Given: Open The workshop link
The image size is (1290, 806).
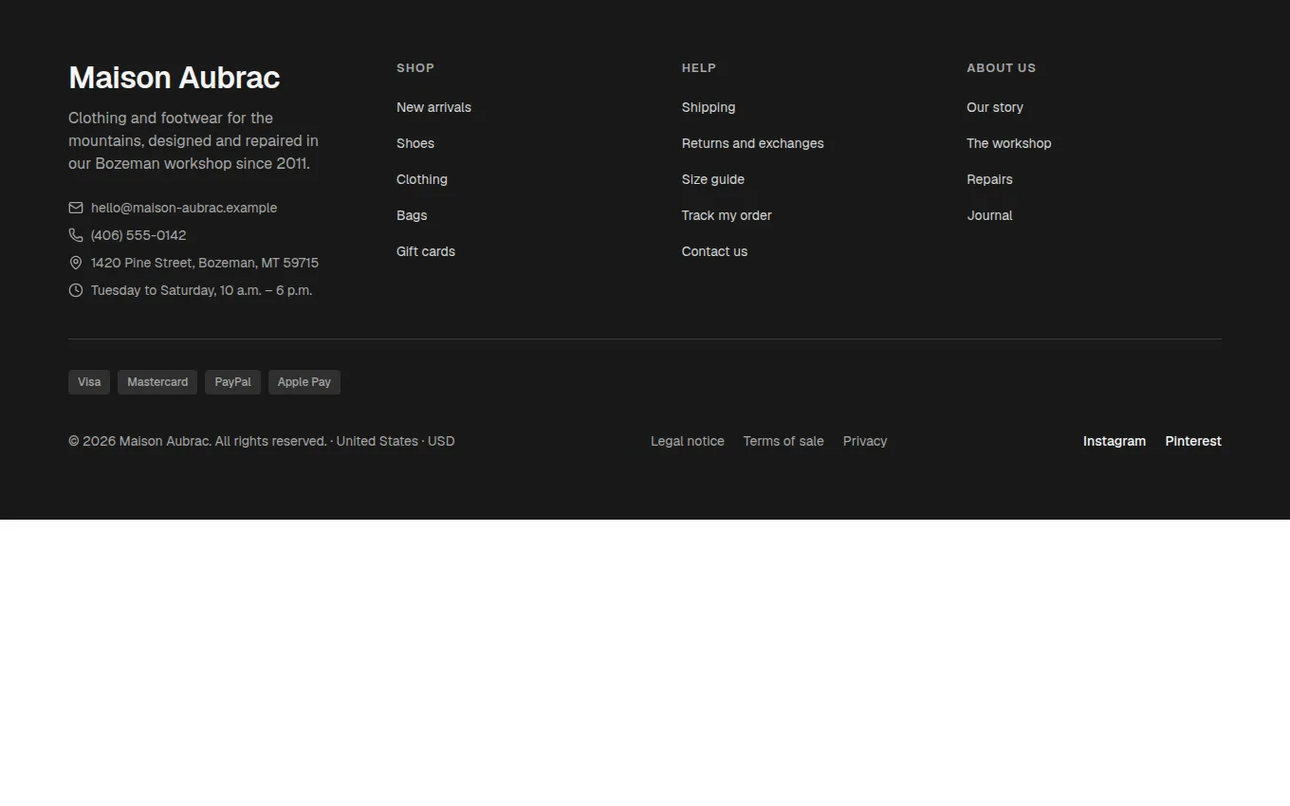Looking at the screenshot, I should click(x=1009, y=143).
